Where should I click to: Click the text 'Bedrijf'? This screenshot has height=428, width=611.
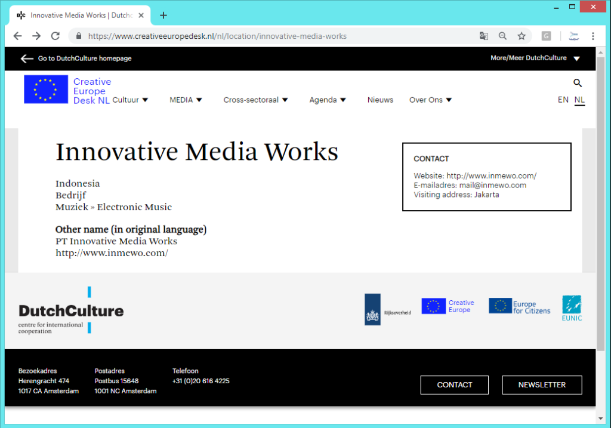pos(70,195)
